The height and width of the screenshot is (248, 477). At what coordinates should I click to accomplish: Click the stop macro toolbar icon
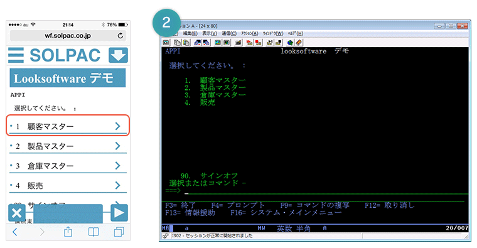(258, 43)
